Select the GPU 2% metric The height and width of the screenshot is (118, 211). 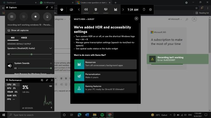[x=12, y=88]
